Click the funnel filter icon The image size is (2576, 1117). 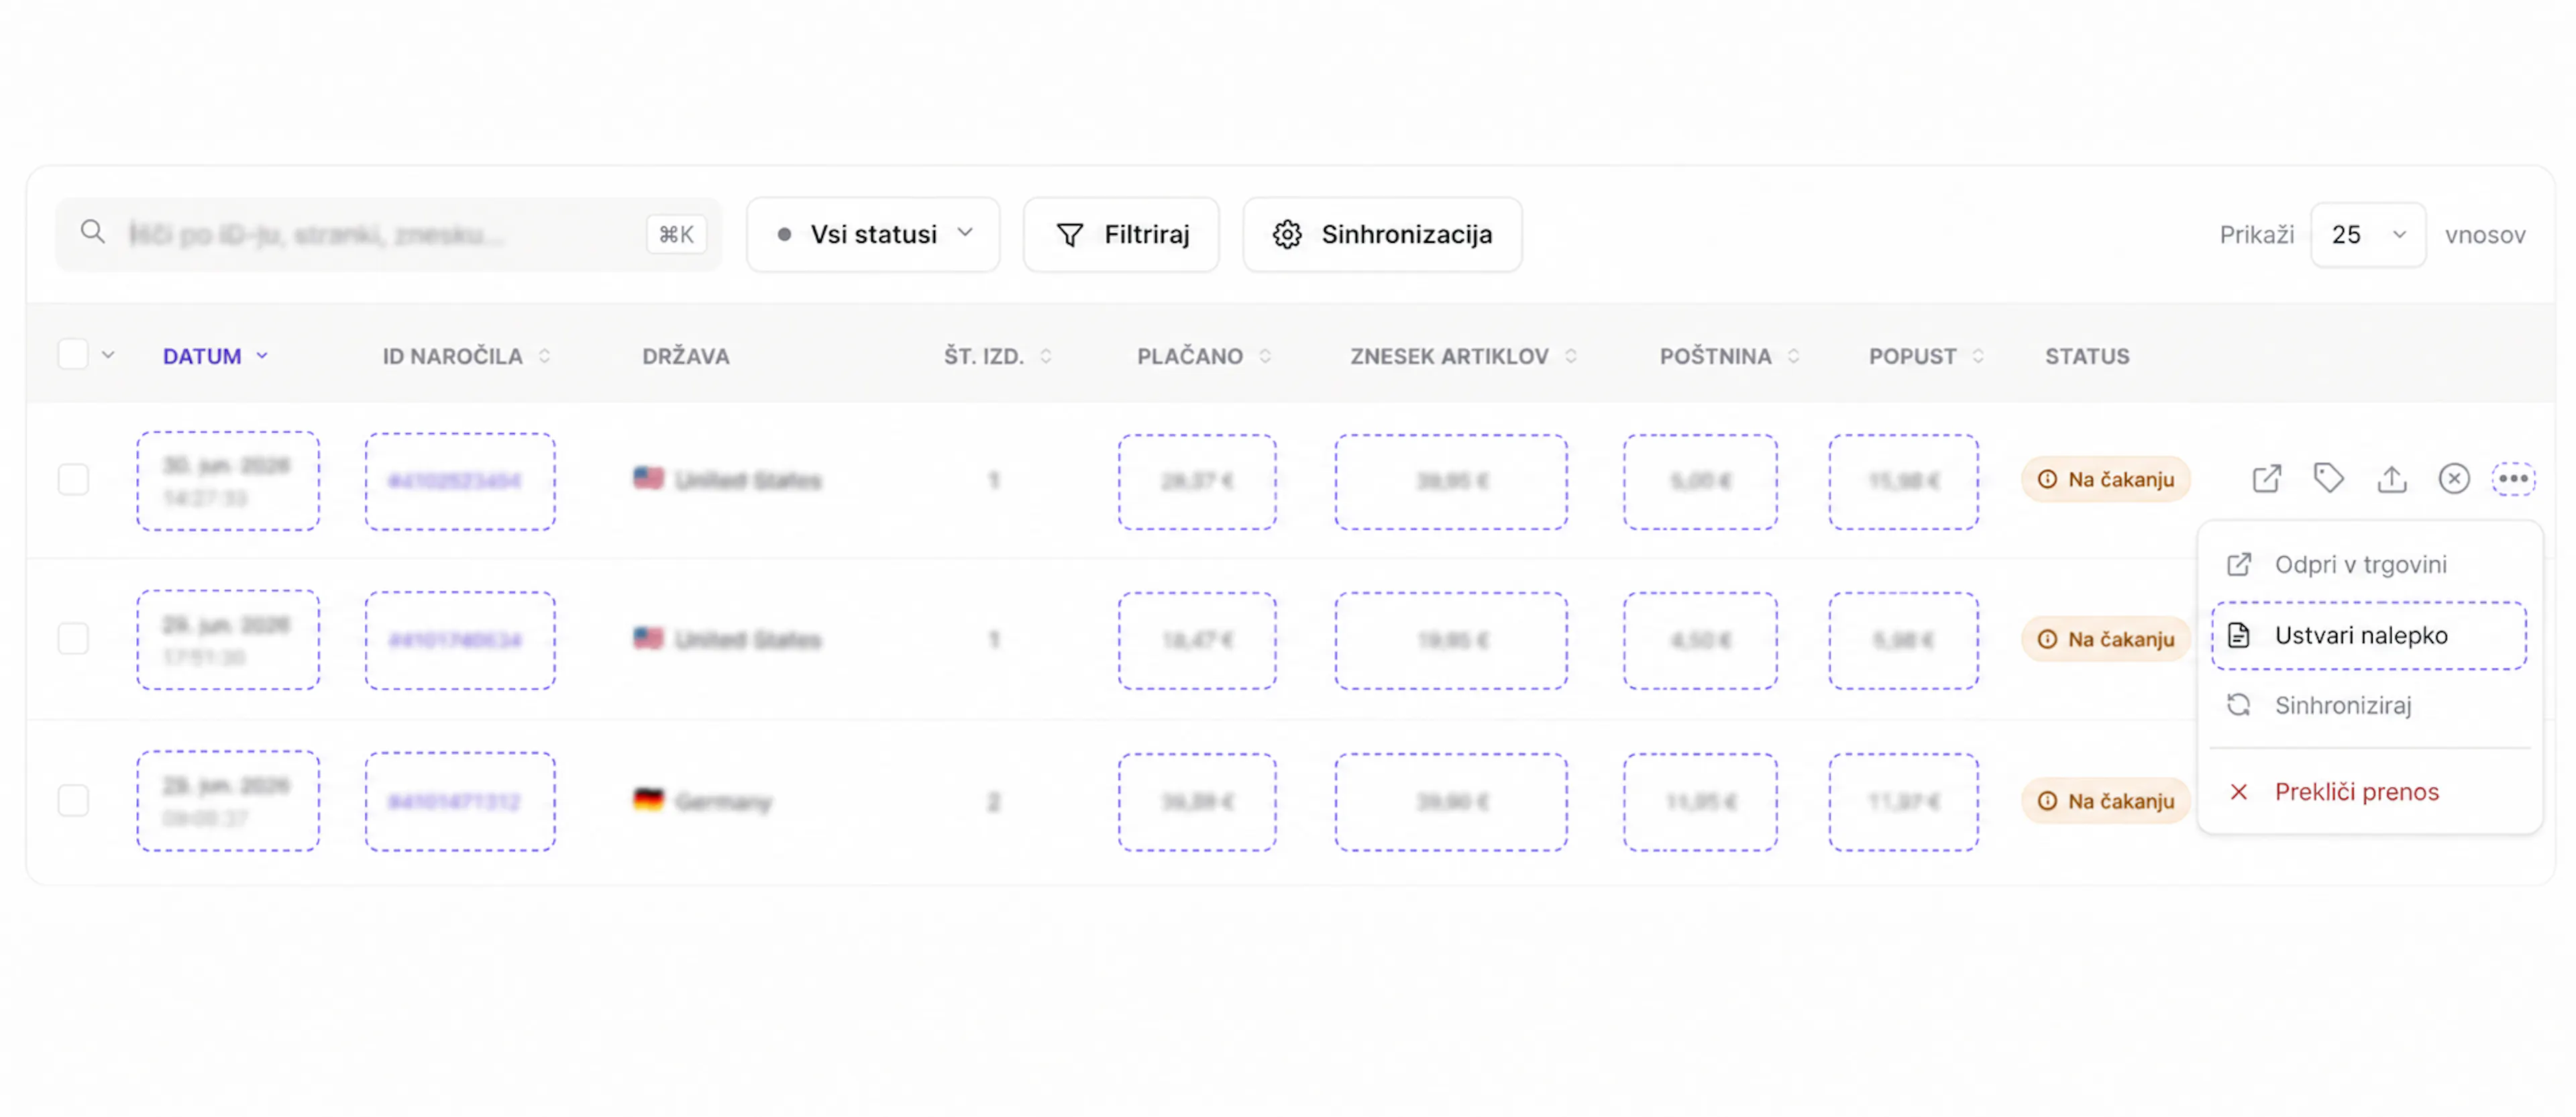[x=1070, y=235]
